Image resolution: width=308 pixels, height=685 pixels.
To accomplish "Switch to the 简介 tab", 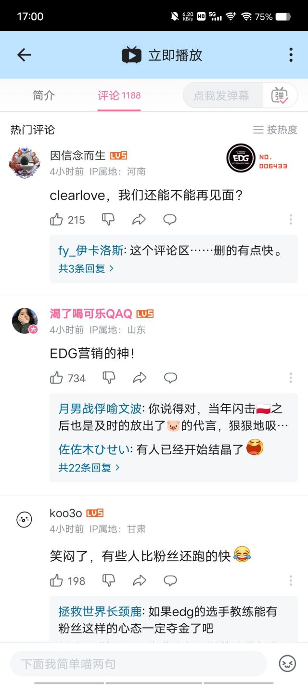I will coord(44,95).
